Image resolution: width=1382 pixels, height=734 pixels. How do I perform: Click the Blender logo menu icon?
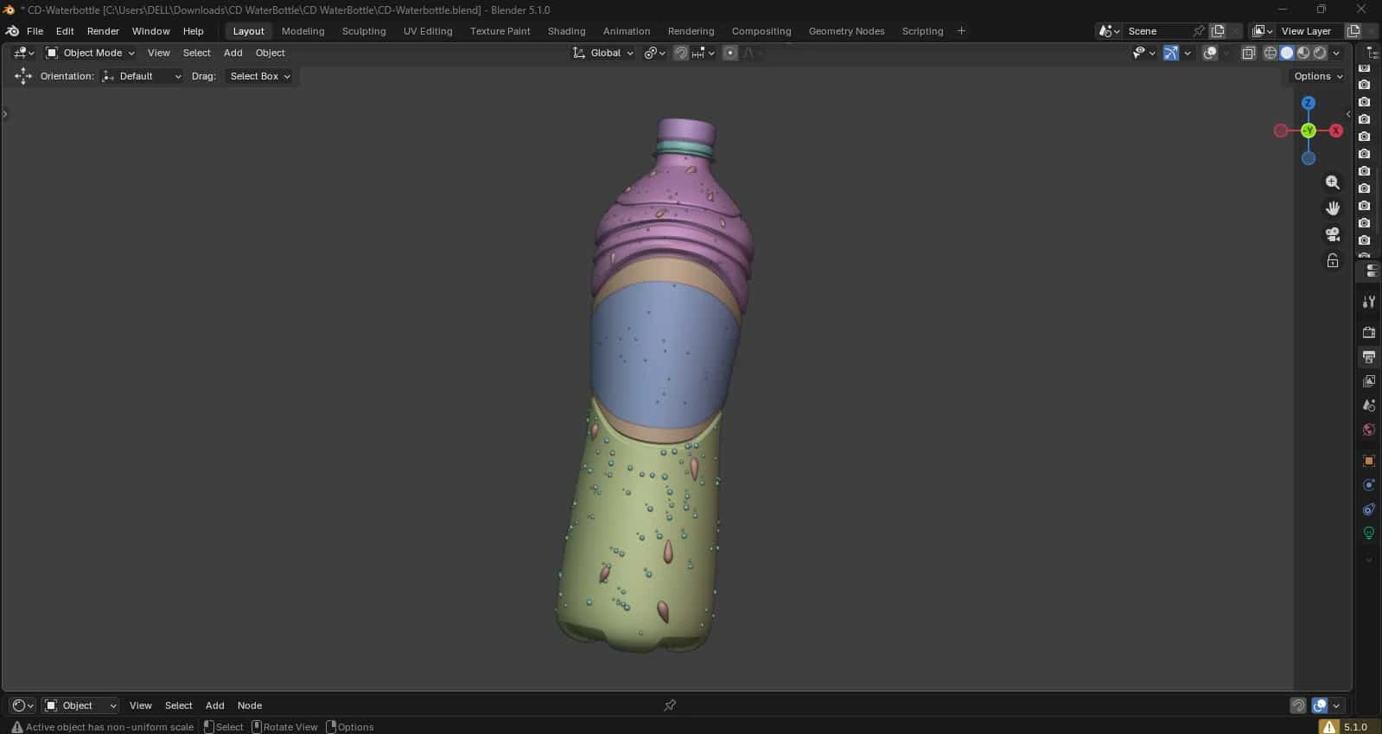pos(12,31)
